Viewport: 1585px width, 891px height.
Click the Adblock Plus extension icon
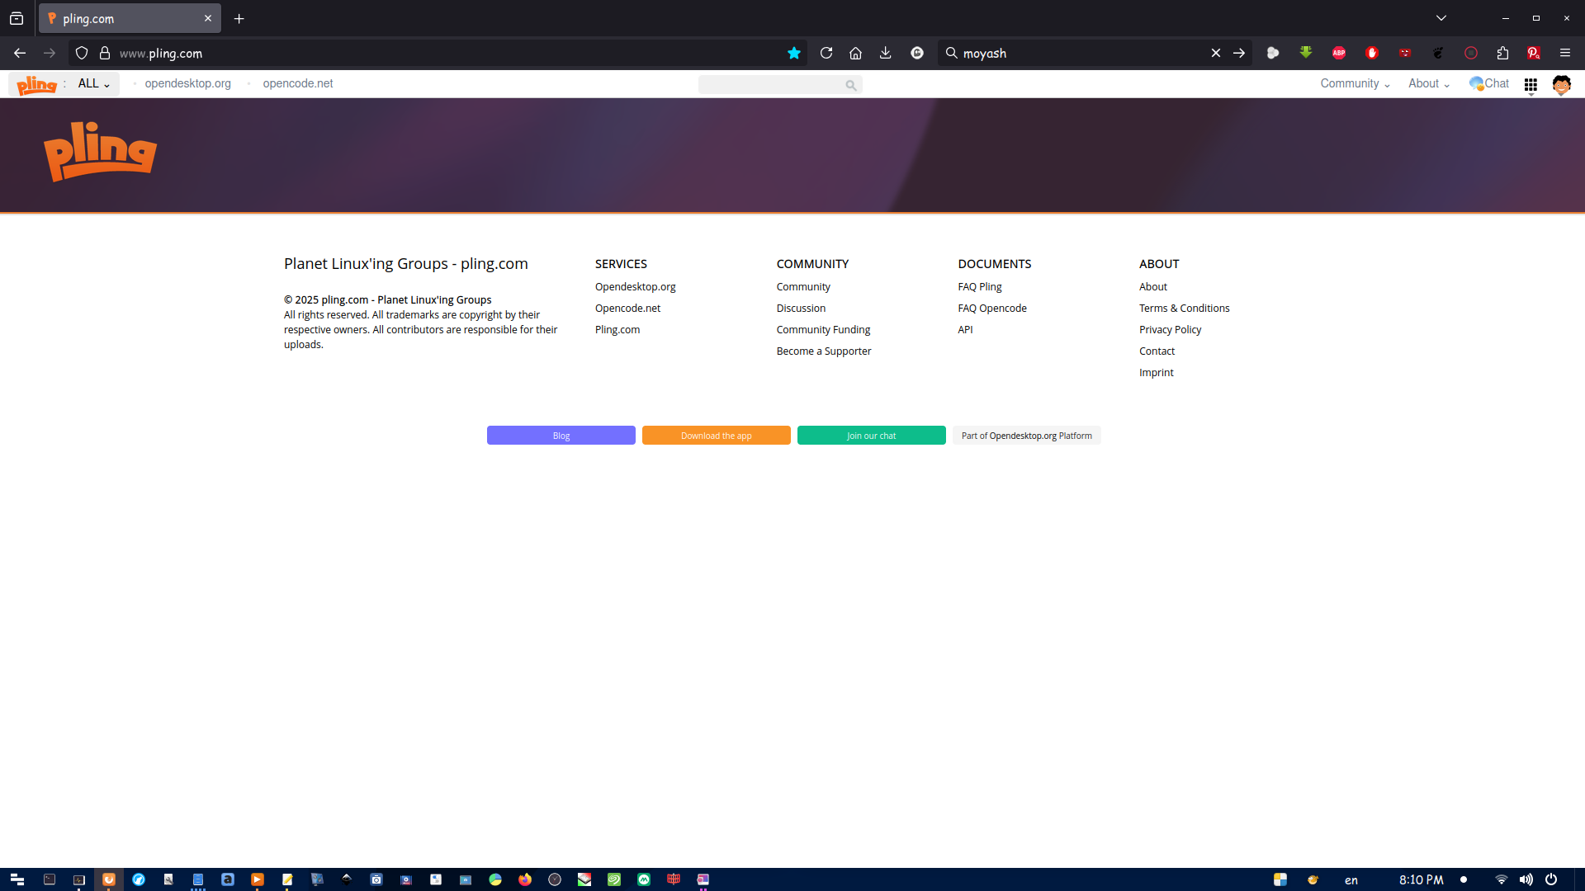coord(1338,54)
